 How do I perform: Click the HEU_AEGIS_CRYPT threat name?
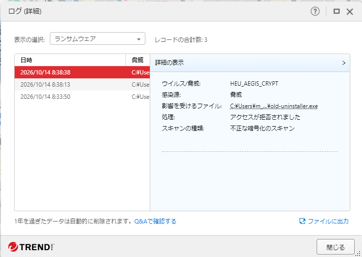254,84
